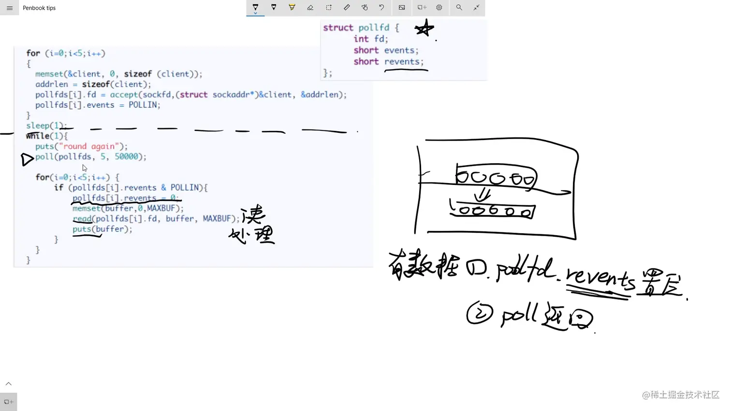Exit fullscreen with the collapse arrows
Screen dimensions: 731x411
[476, 7]
